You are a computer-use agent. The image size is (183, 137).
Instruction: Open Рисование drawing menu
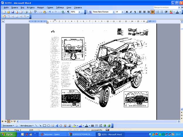8,126
